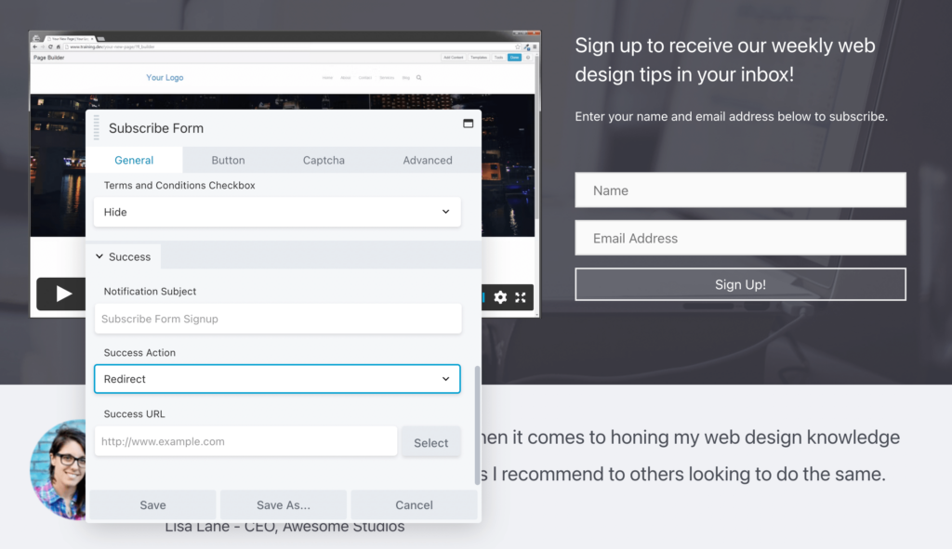Play the page builder video
The width and height of the screenshot is (952, 549).
click(63, 294)
